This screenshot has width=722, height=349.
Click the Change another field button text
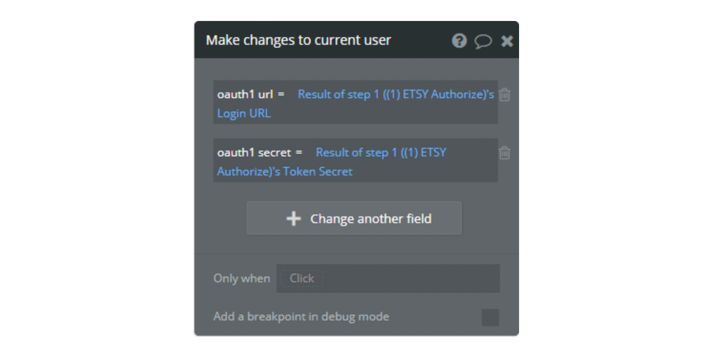click(x=371, y=219)
